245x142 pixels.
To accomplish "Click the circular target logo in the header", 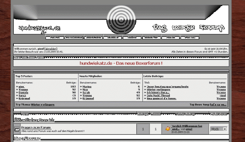I will click(121, 19).
